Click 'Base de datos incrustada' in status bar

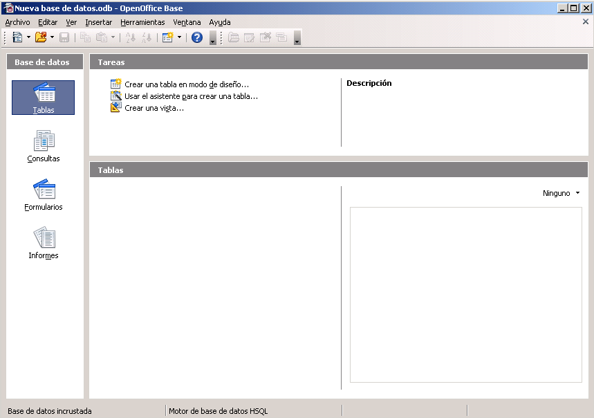pyautogui.click(x=50, y=411)
